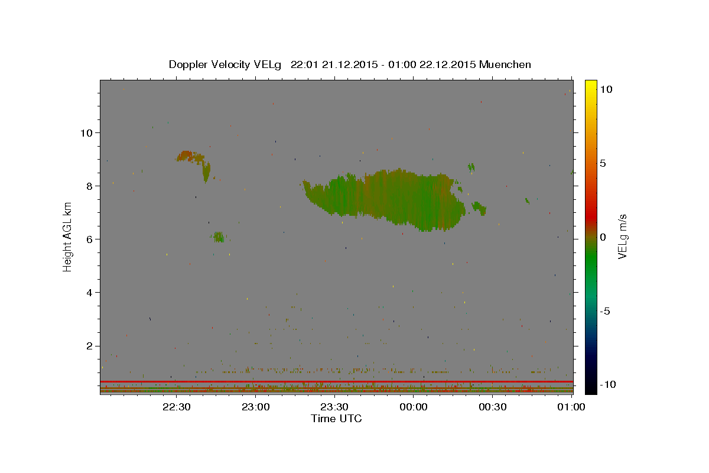Click the colorbar value -10 label
709x473 pixels.
click(607, 384)
